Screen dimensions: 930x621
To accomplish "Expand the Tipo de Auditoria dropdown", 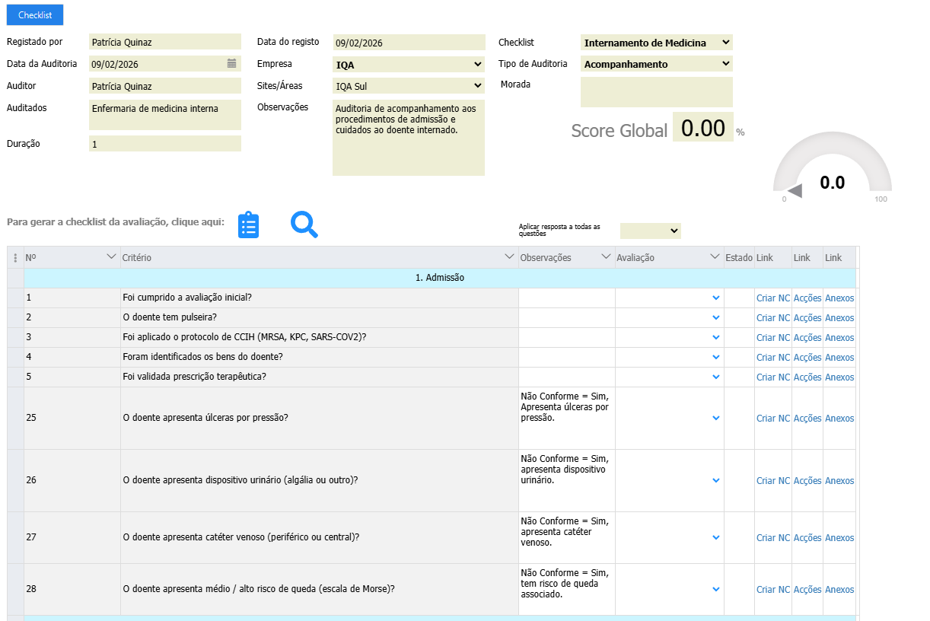I will point(657,64).
